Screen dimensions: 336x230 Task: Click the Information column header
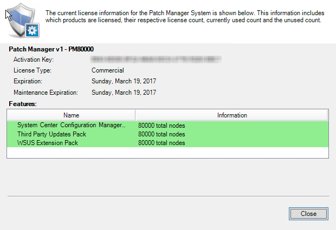[x=232, y=115]
